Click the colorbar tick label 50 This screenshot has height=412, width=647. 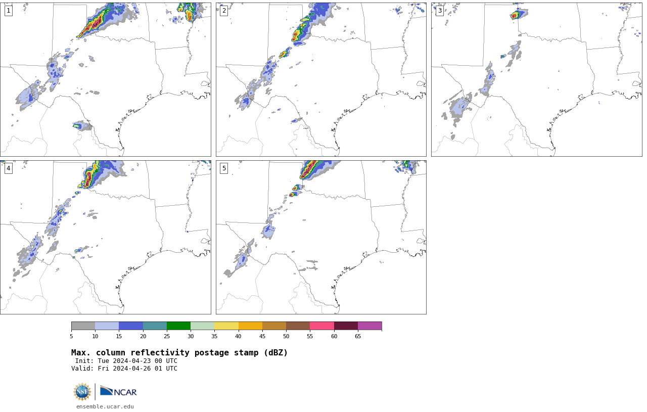click(x=286, y=337)
